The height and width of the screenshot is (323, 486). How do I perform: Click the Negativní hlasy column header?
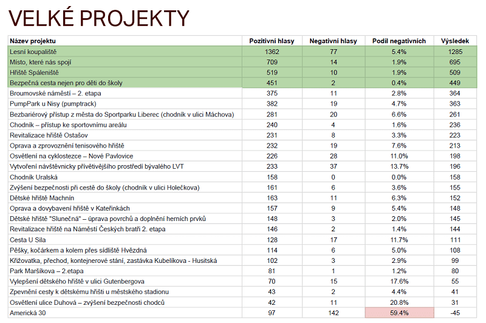pyautogui.click(x=333, y=41)
